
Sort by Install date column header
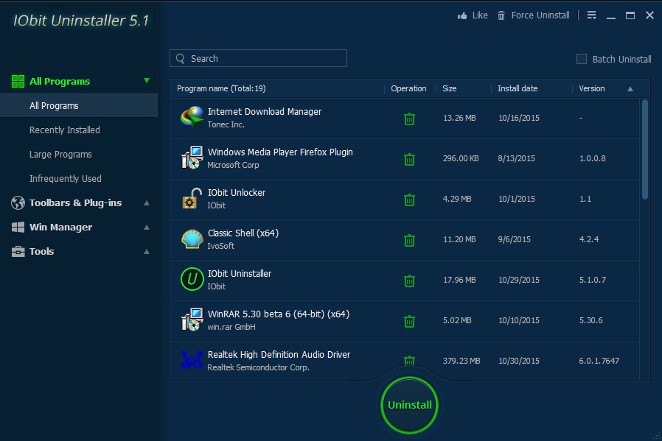[x=518, y=88]
